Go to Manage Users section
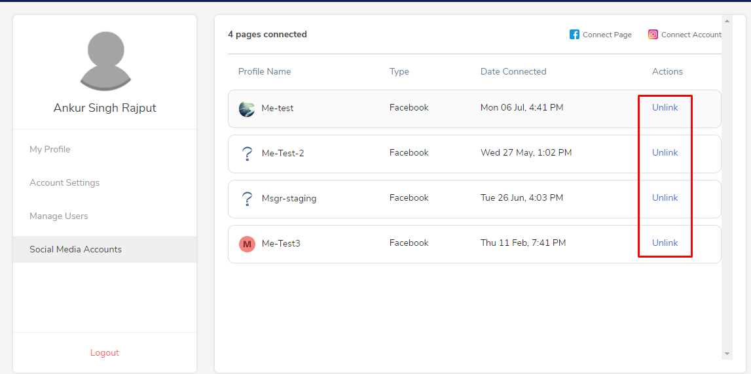Screen dimensions: 751x374 click(59, 216)
